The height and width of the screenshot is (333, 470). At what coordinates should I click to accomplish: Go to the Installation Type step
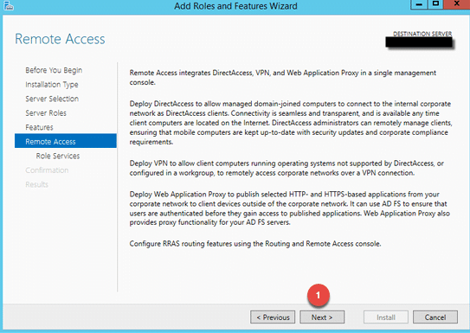click(52, 85)
